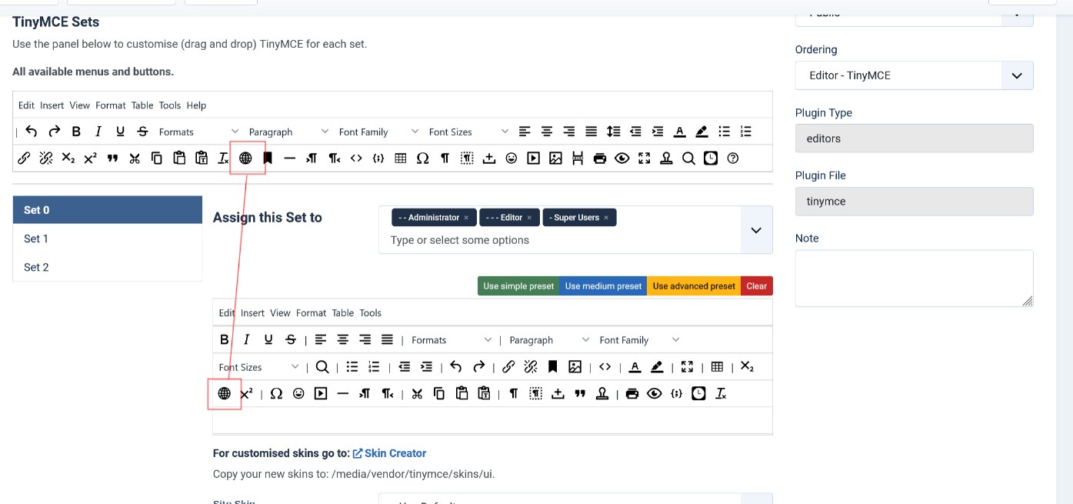Click the table icon in Set 0 toolbar
This screenshot has width=1073, height=504.
(x=717, y=367)
